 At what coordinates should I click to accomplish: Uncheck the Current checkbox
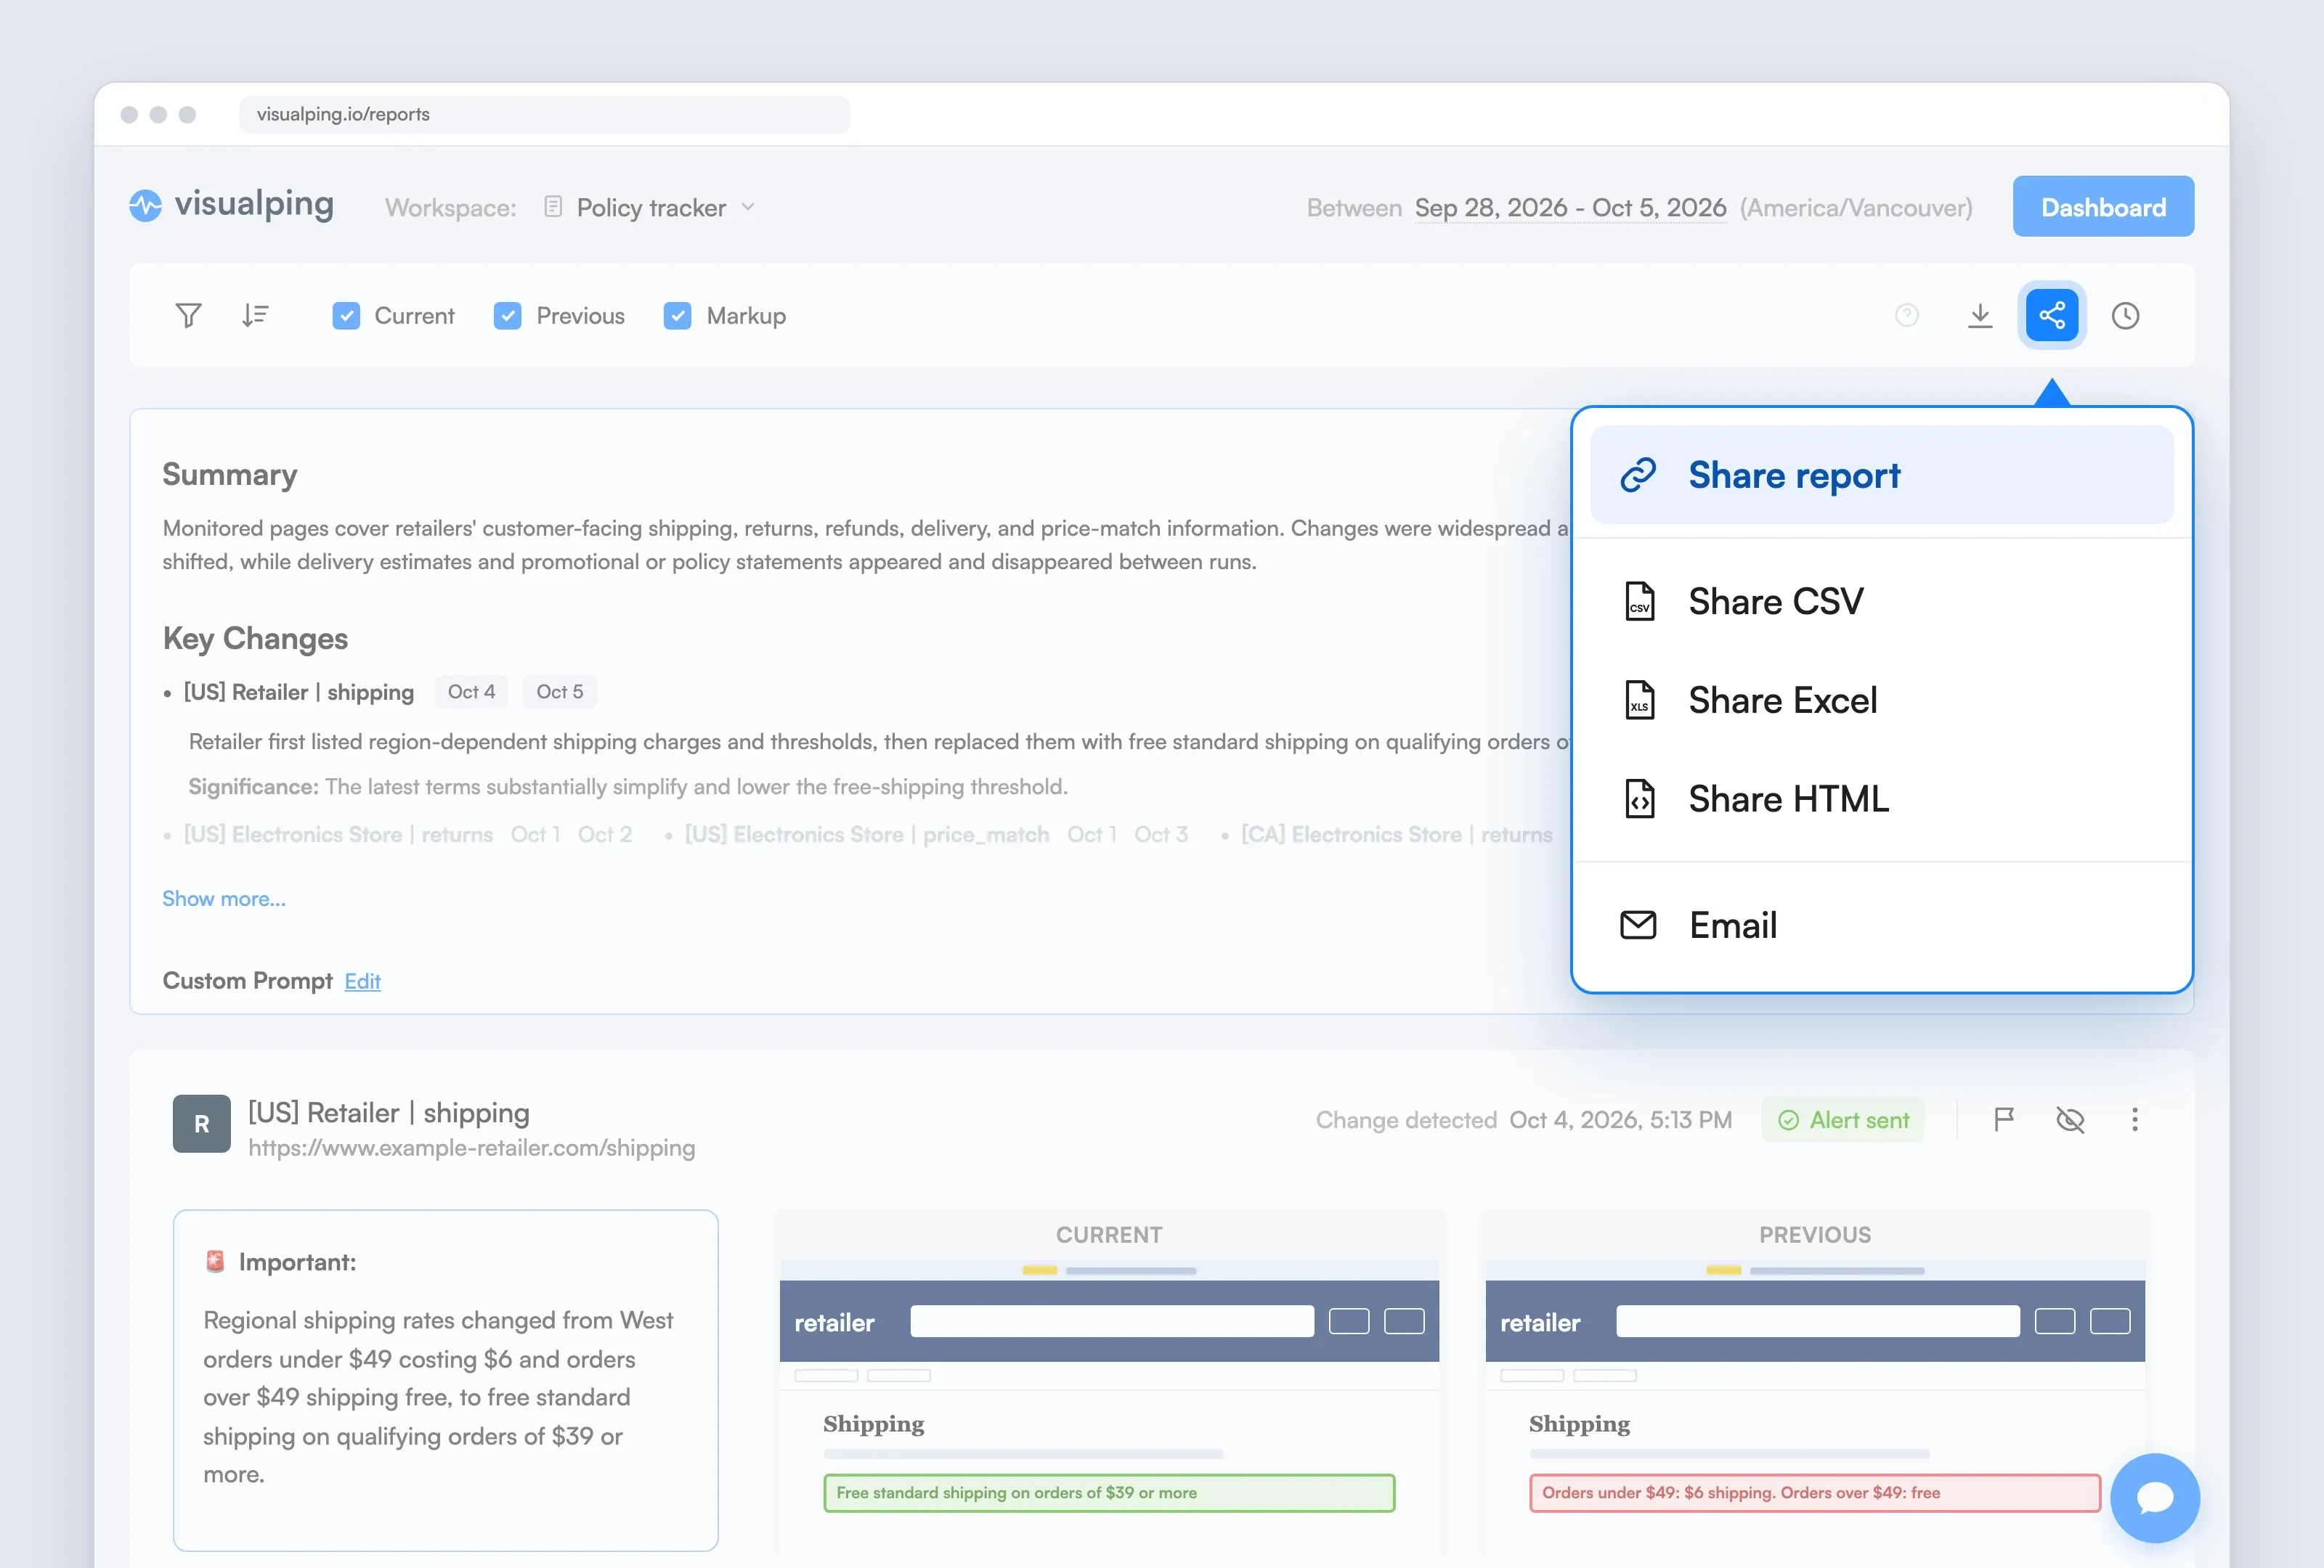point(346,316)
